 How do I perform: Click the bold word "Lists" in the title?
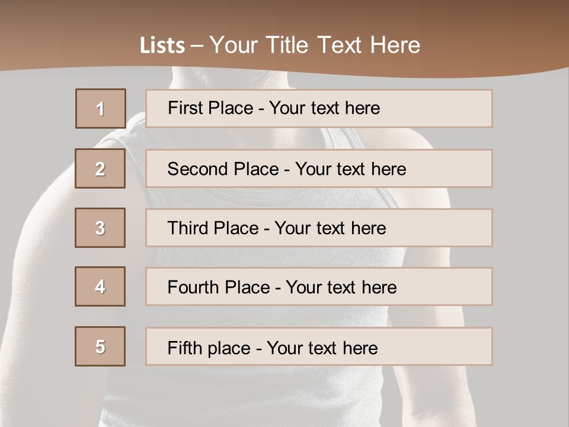[162, 46]
